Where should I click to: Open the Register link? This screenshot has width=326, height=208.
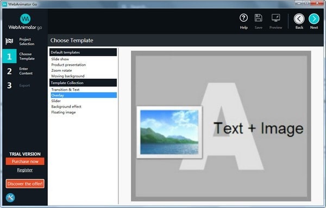pos(25,170)
